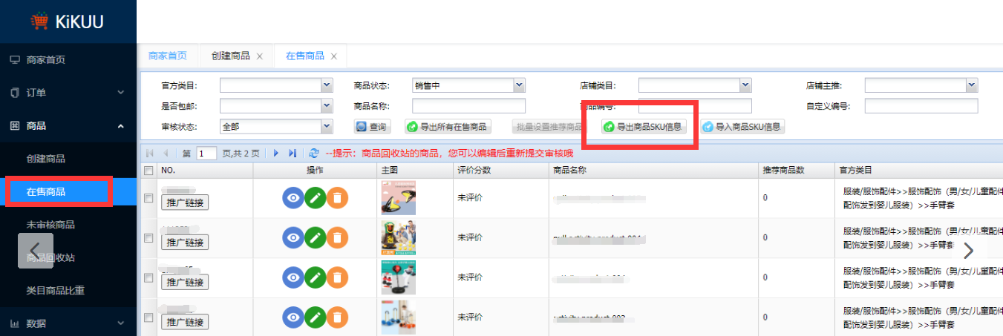Click the blue eye view icon in first row
The image size is (1003, 336).
pyautogui.click(x=293, y=198)
